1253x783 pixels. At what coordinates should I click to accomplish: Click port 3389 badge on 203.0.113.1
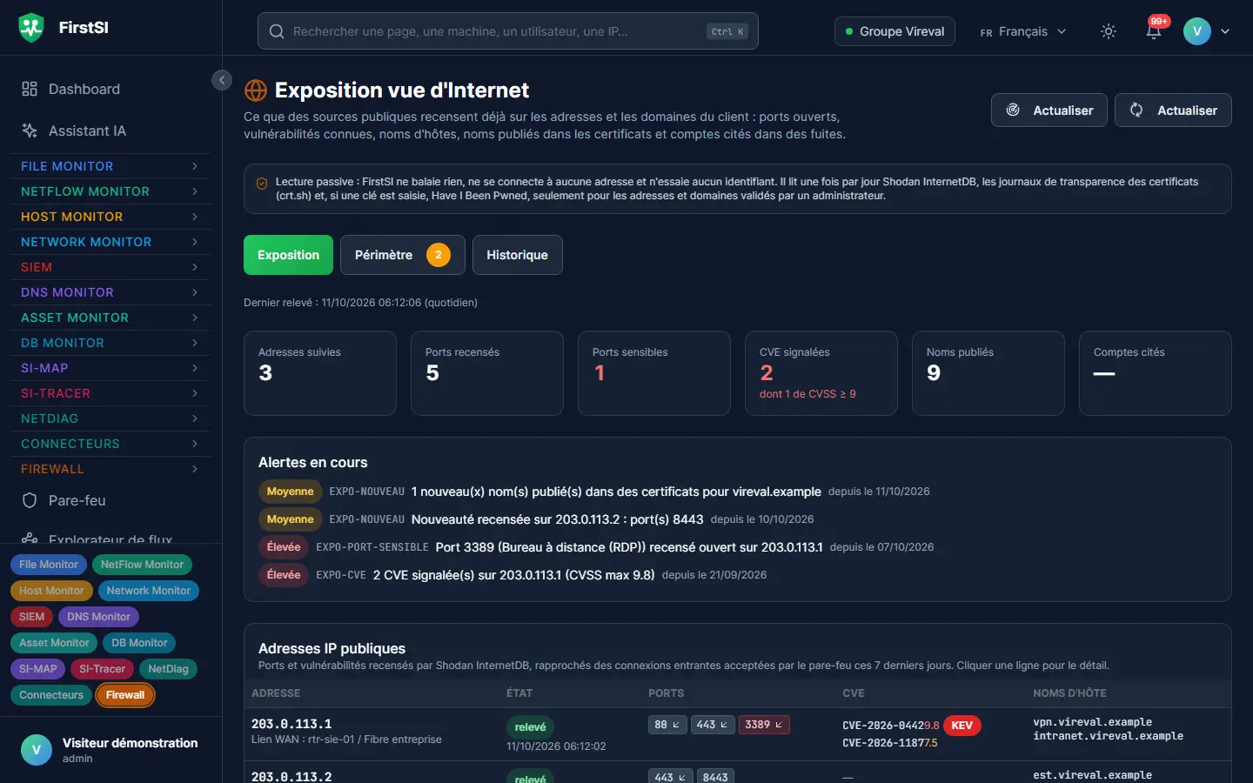point(765,725)
